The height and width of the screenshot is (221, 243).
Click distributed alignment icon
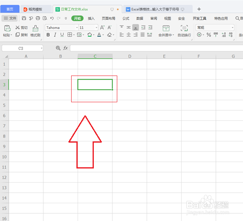(x=150, y=35)
